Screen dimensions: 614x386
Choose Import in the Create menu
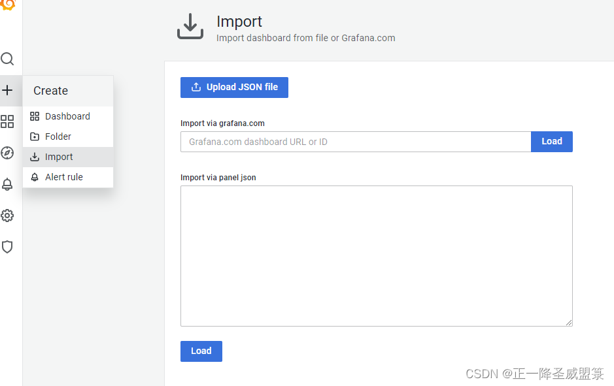(68, 157)
